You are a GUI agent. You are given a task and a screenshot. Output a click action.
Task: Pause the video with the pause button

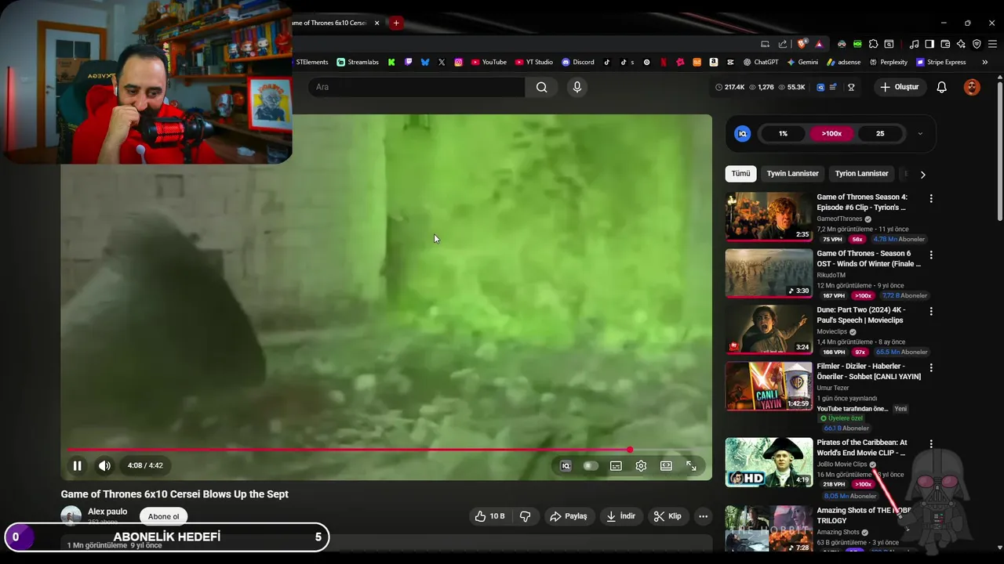[77, 465]
